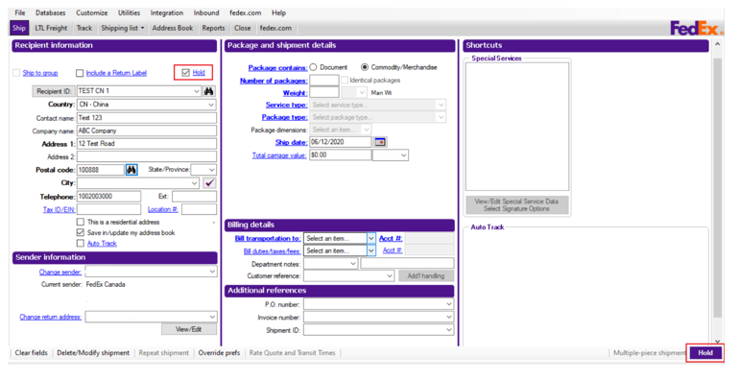This screenshot has width=739, height=380.
Task: Click in the Postal code field
Action: pos(101,170)
